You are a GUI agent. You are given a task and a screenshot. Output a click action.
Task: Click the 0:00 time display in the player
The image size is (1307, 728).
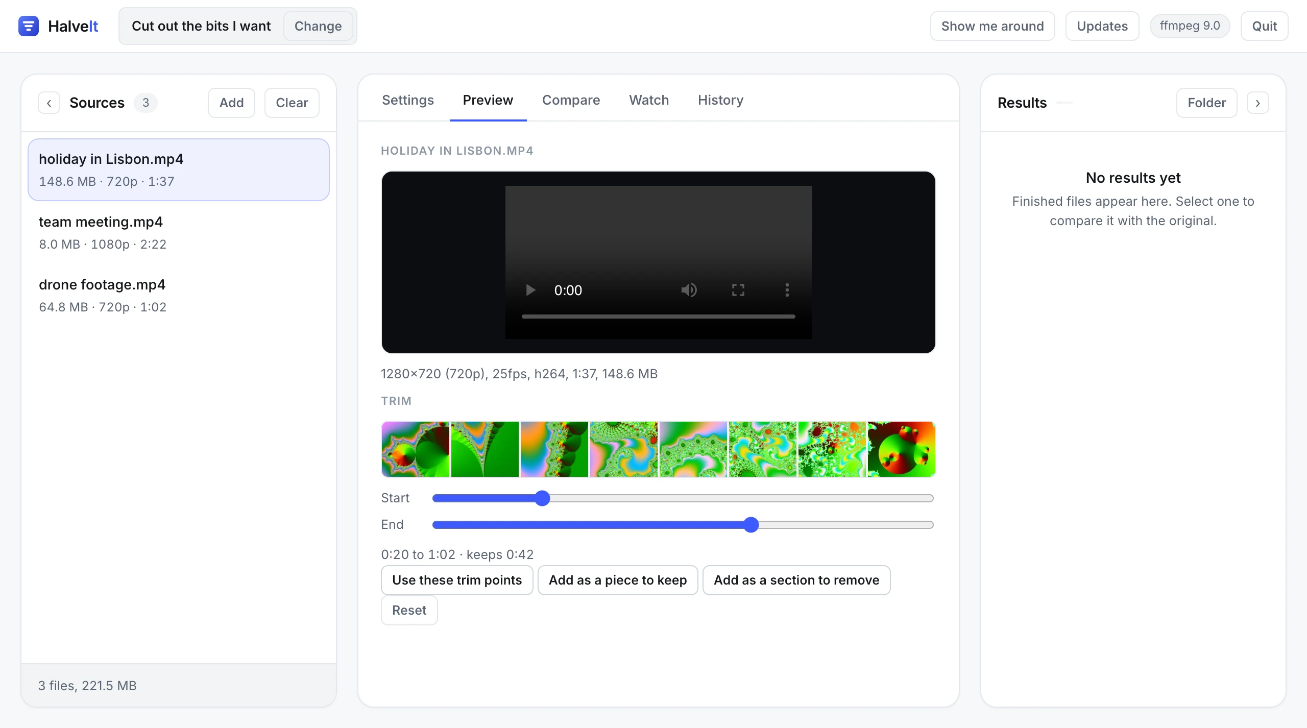click(568, 290)
